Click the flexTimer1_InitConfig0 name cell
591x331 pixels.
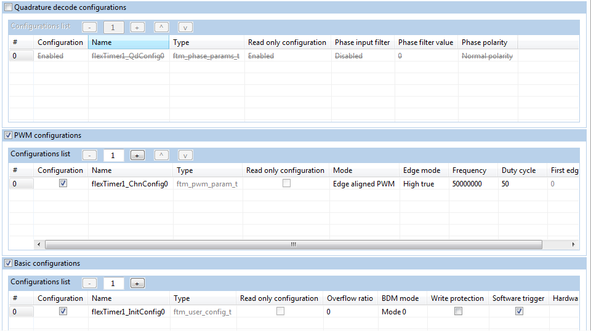pos(129,312)
